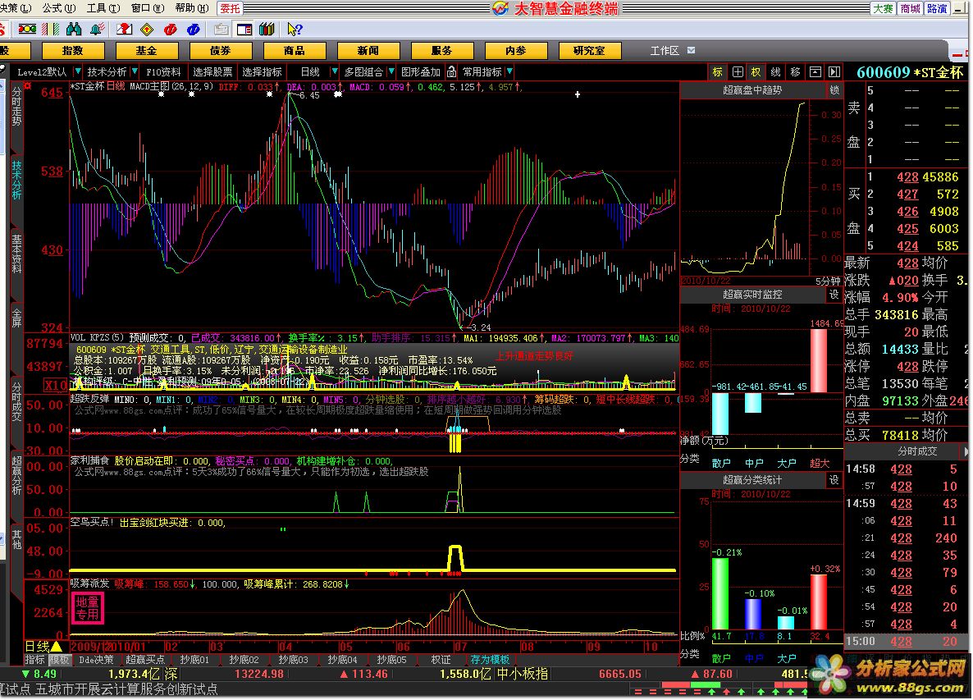Expand the 多图组合 dropdown arrow
Screen dimensions: 973x700
coord(391,72)
